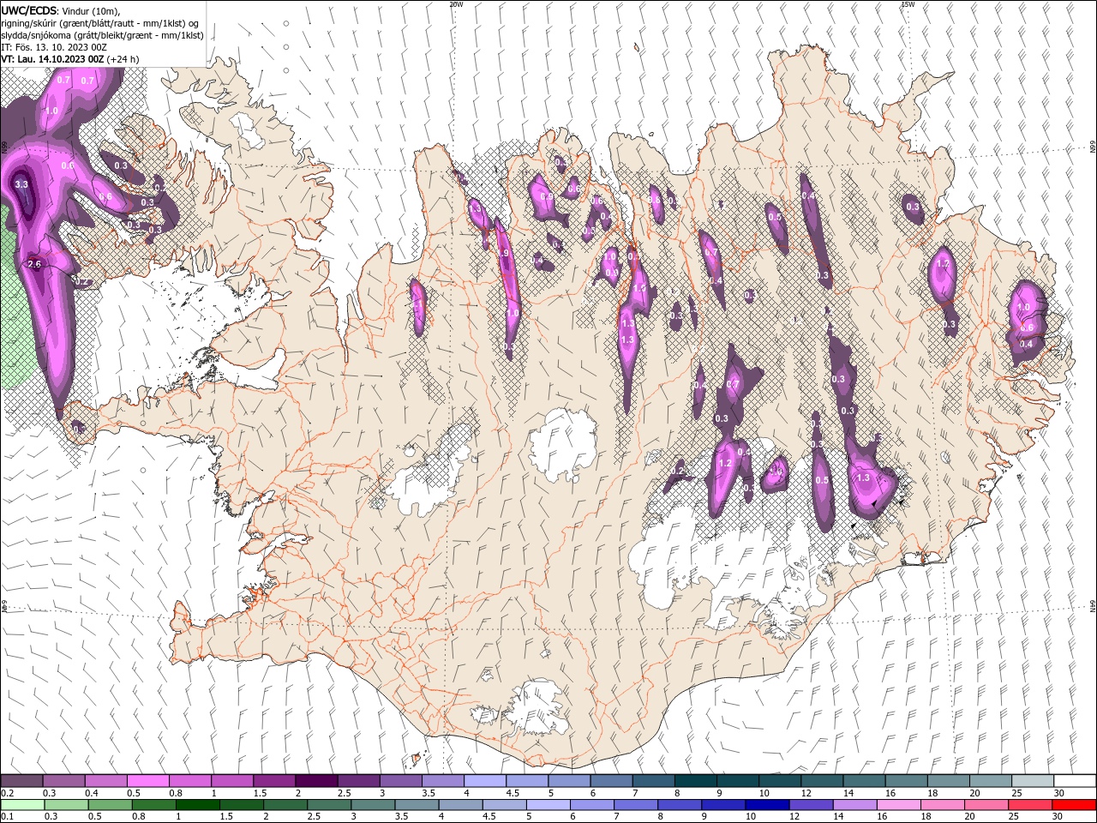Pick upper legend swatch between 0.2 and 0.3

[21, 780]
